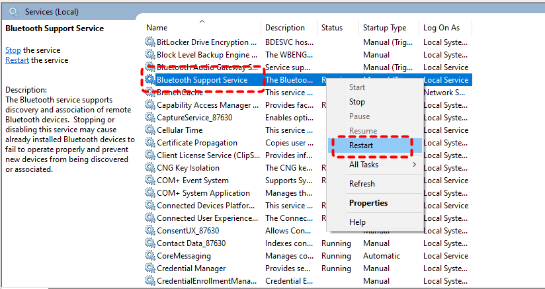Click the Certificate Propagation service gear icon
The width and height of the screenshot is (545, 289).
tap(150, 143)
